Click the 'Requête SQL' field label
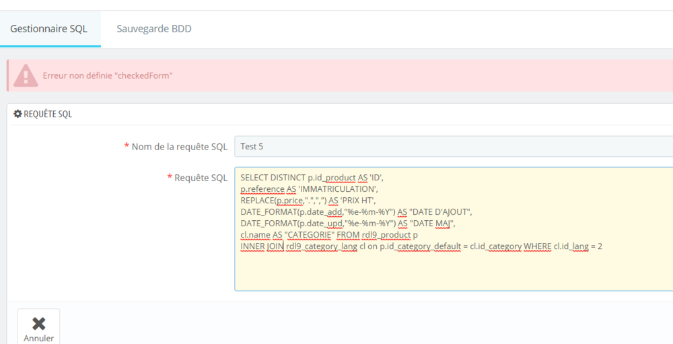 pyautogui.click(x=201, y=178)
